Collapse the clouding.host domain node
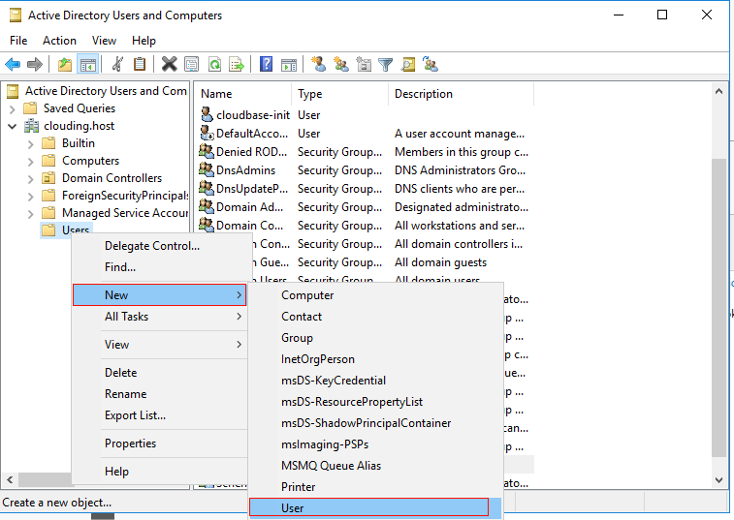Viewport: 734px width, 520px height. [x=13, y=126]
